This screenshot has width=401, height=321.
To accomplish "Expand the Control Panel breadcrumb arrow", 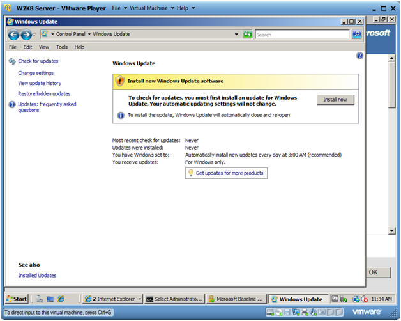I will [89, 34].
